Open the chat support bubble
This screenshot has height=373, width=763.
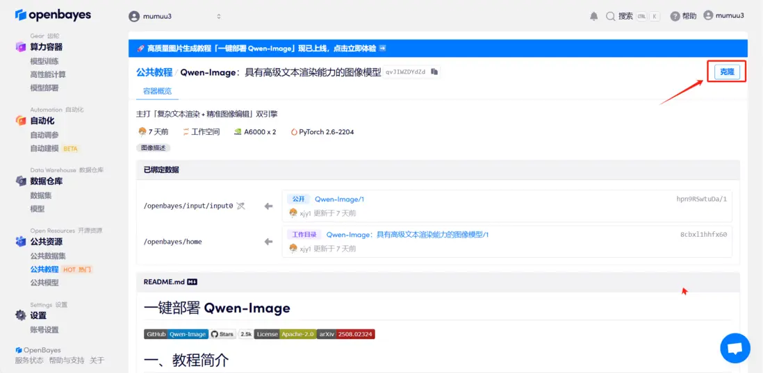coord(735,348)
